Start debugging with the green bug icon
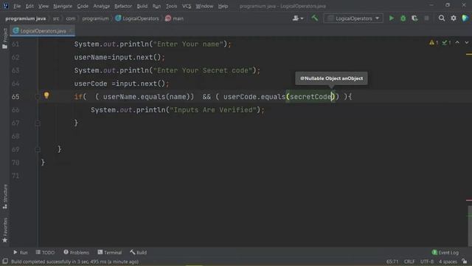Viewport: 472px width, 266px height. (403, 18)
